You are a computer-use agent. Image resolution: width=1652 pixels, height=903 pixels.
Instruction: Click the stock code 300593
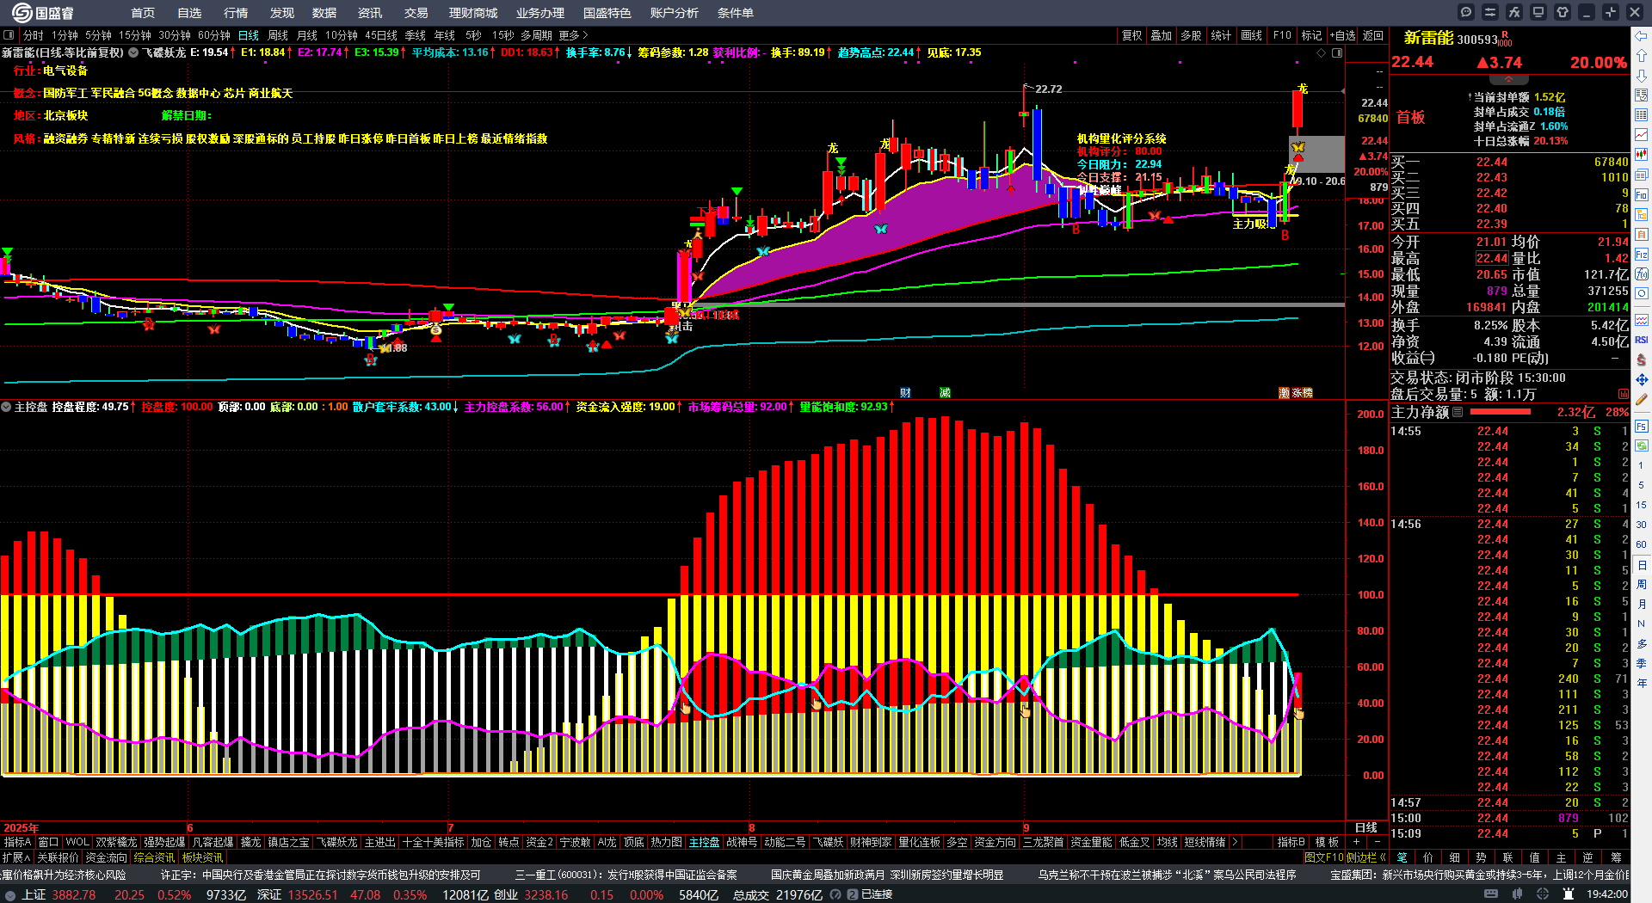[1477, 40]
